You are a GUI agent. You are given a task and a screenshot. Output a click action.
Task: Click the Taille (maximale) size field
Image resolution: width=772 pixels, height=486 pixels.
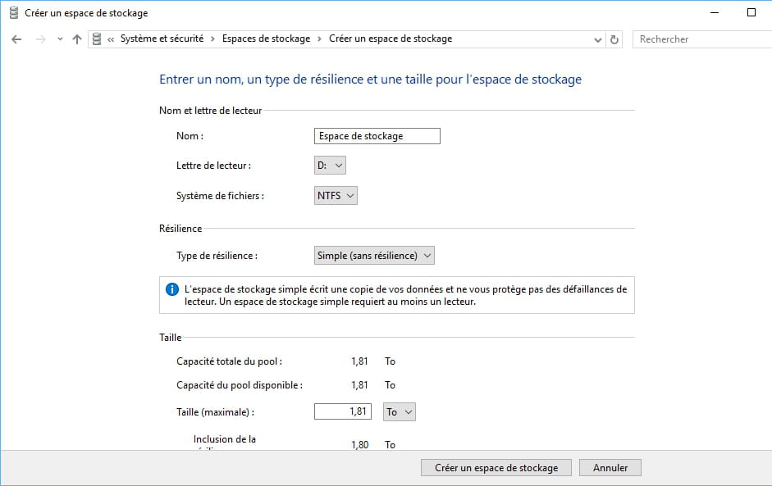tap(343, 411)
